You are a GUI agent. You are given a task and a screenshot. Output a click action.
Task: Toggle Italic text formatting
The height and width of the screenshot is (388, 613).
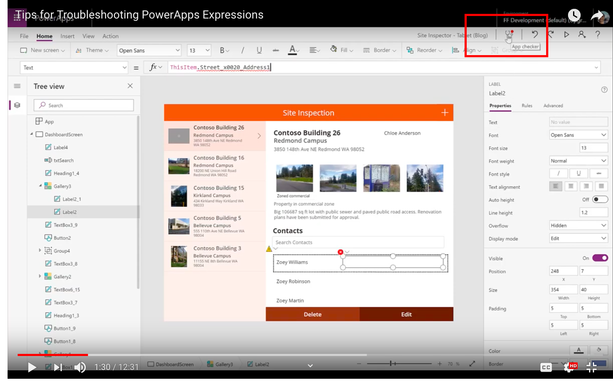(x=243, y=50)
